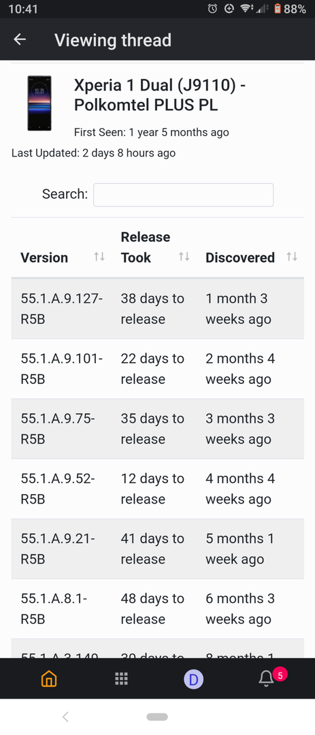Open the grid apps menu icon
The image size is (315, 735).
pos(121,679)
